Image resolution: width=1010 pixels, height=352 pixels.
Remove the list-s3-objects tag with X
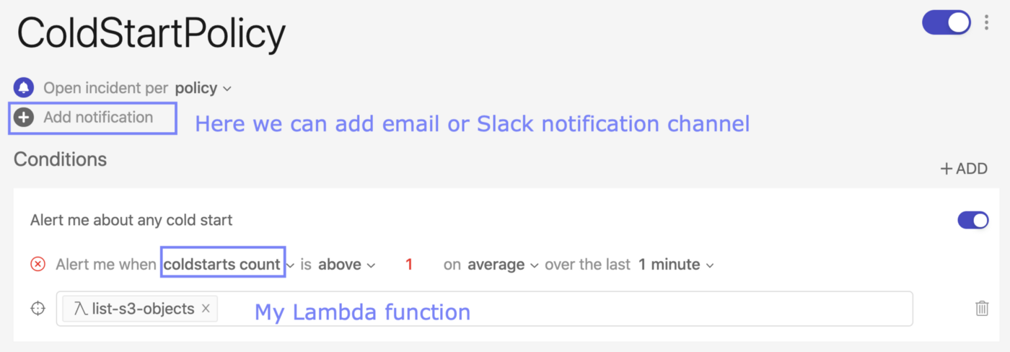click(206, 309)
